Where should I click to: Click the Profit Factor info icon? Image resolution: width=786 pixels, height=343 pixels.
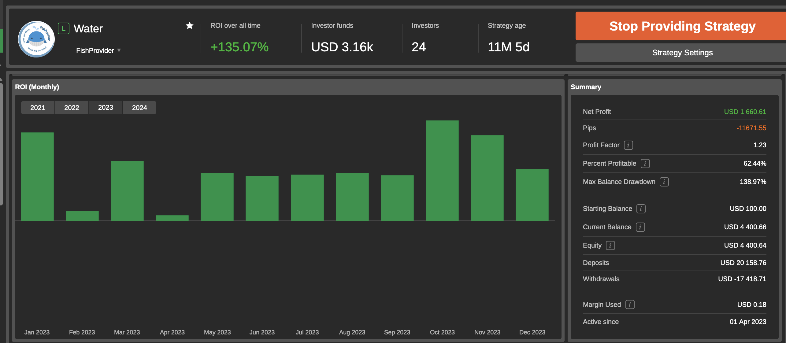[628, 145]
